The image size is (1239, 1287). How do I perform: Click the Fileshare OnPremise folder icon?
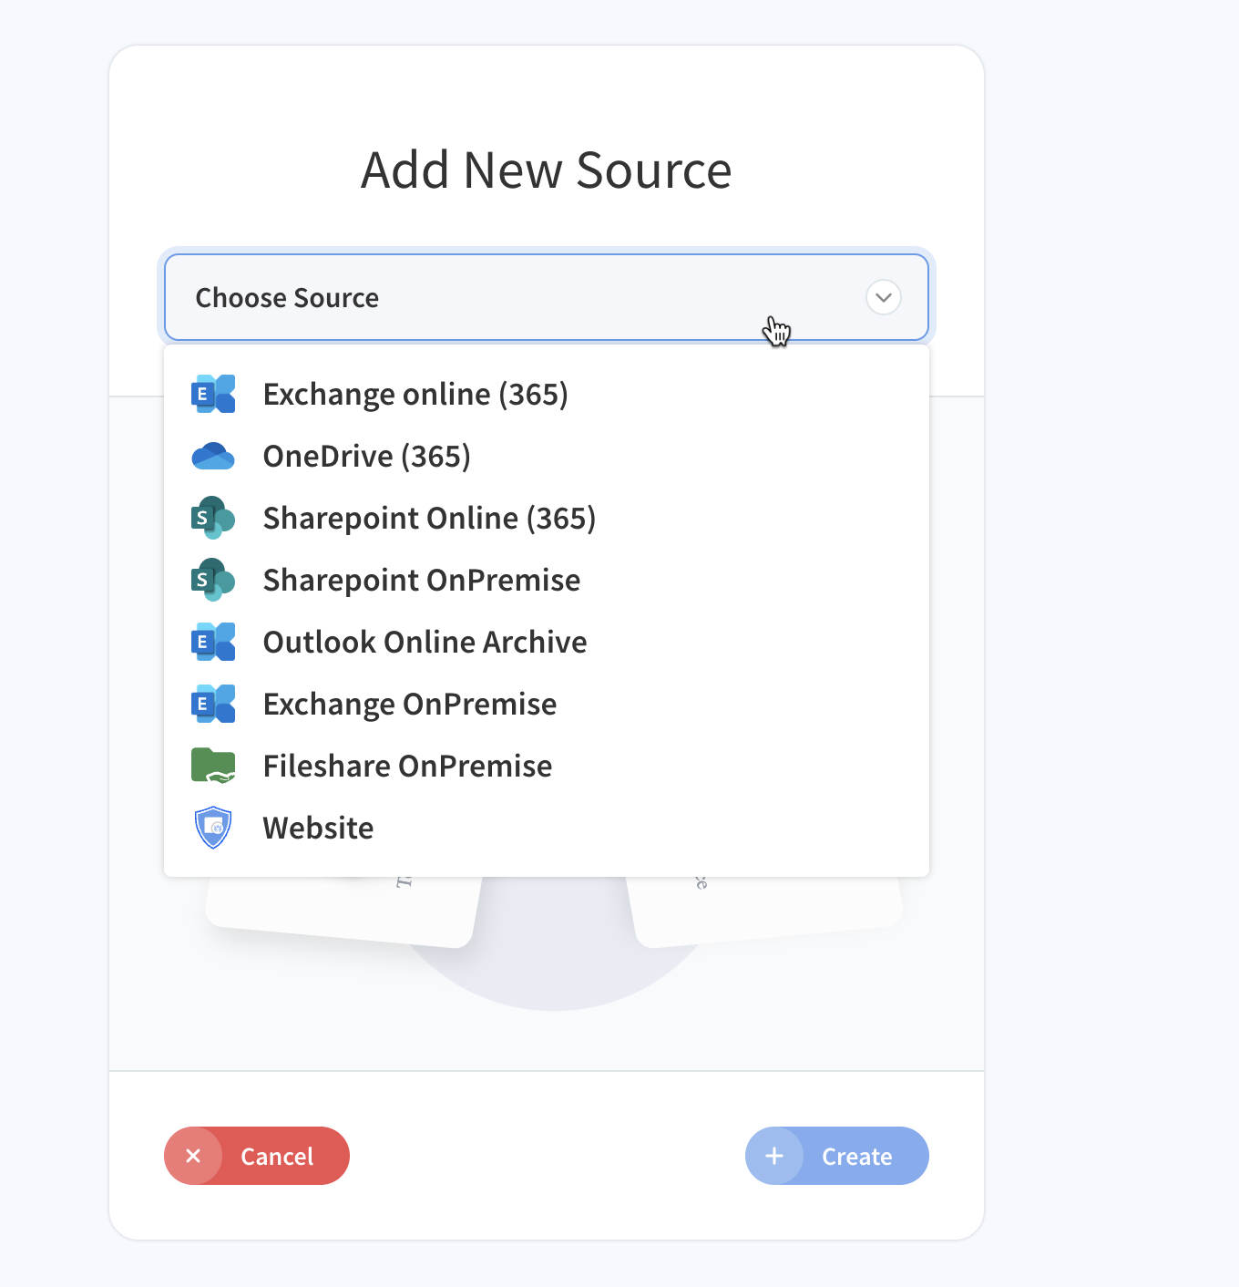(213, 766)
